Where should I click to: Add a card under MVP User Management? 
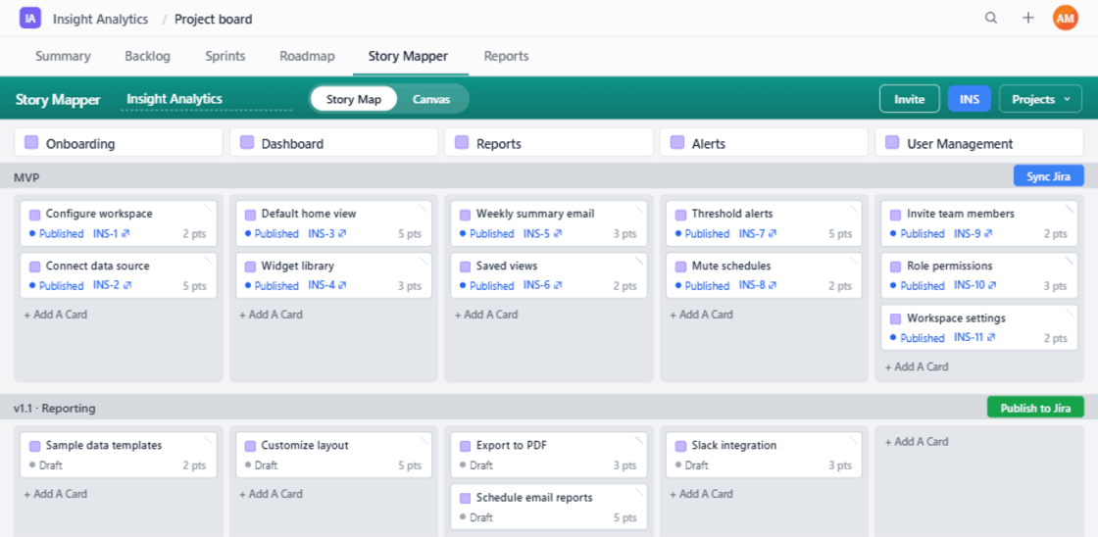[917, 366]
